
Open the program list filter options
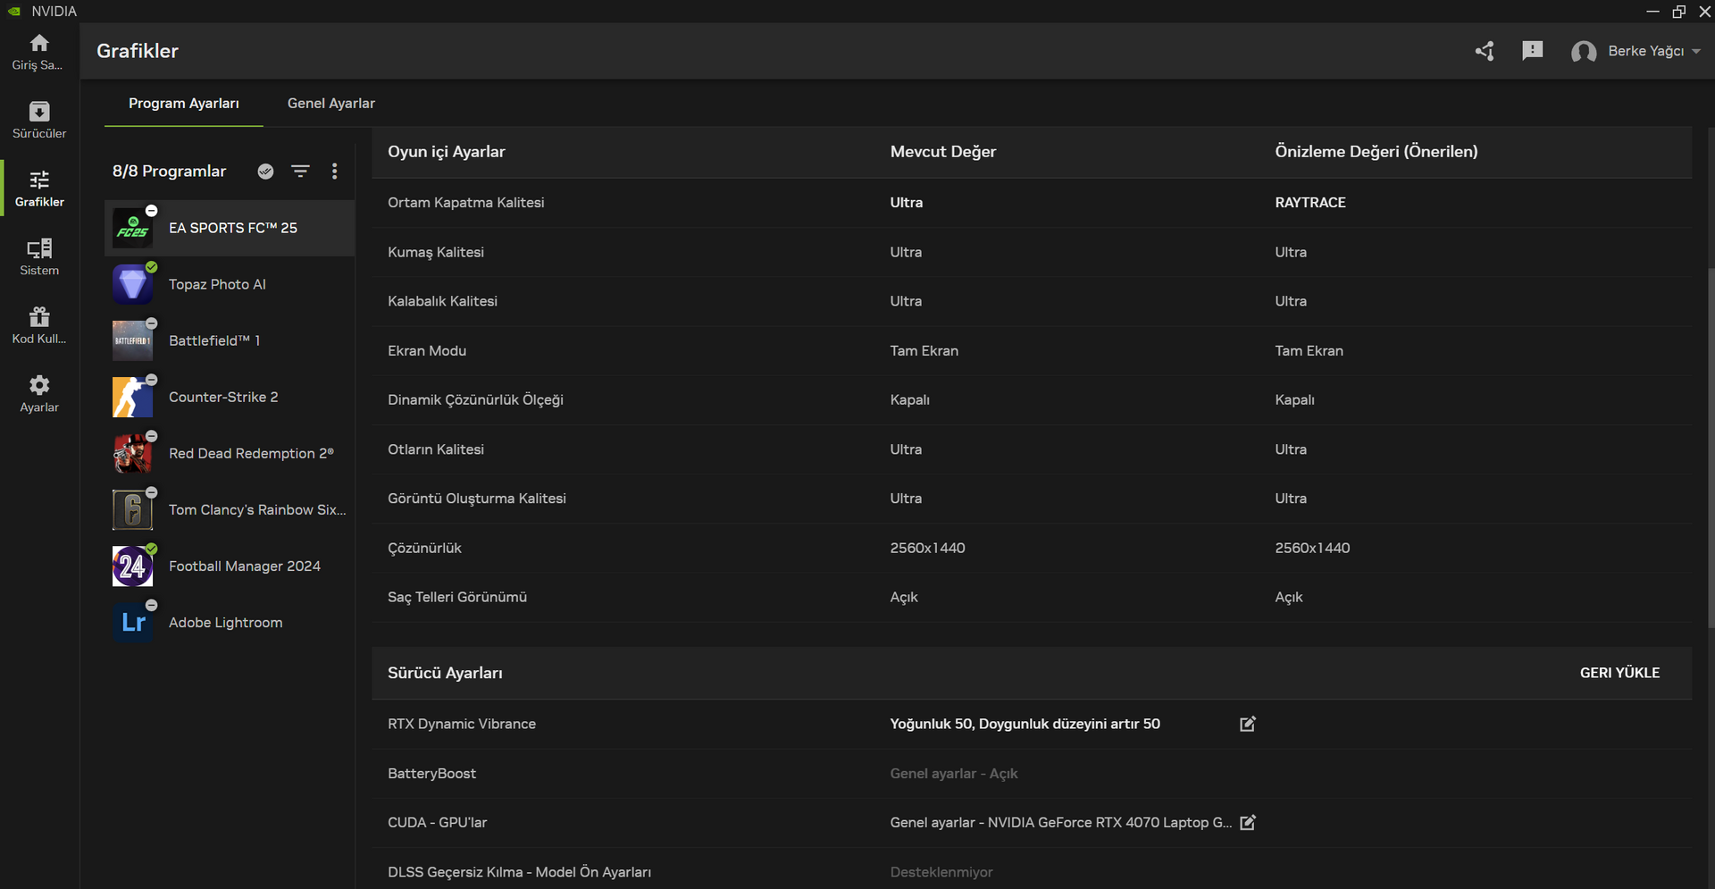pyautogui.click(x=300, y=172)
